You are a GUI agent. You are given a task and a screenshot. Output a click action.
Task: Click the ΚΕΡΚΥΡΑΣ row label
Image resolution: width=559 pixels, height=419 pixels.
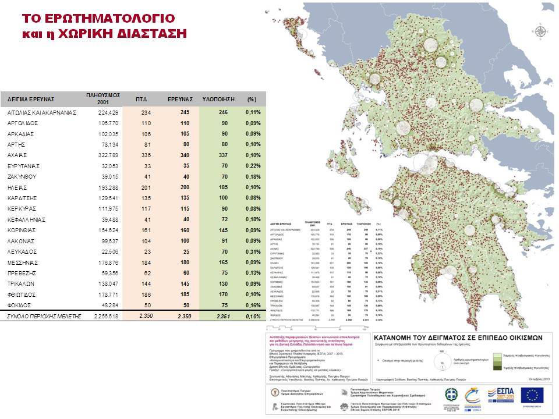(x=22, y=209)
